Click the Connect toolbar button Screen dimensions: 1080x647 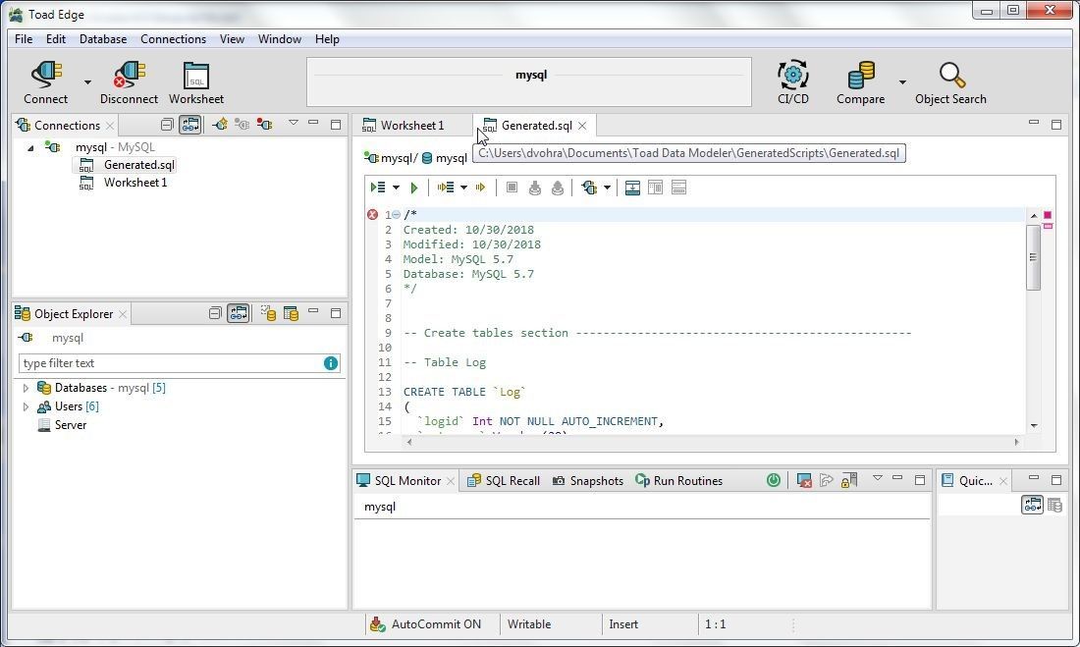pos(45,82)
